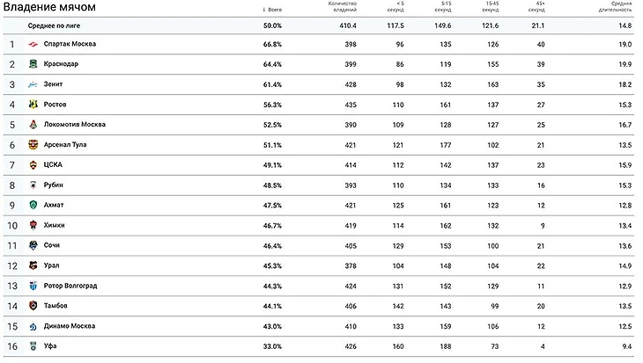This screenshot has width=643, height=363.
Task: Click the Сочи team logo
Action: 33,245
